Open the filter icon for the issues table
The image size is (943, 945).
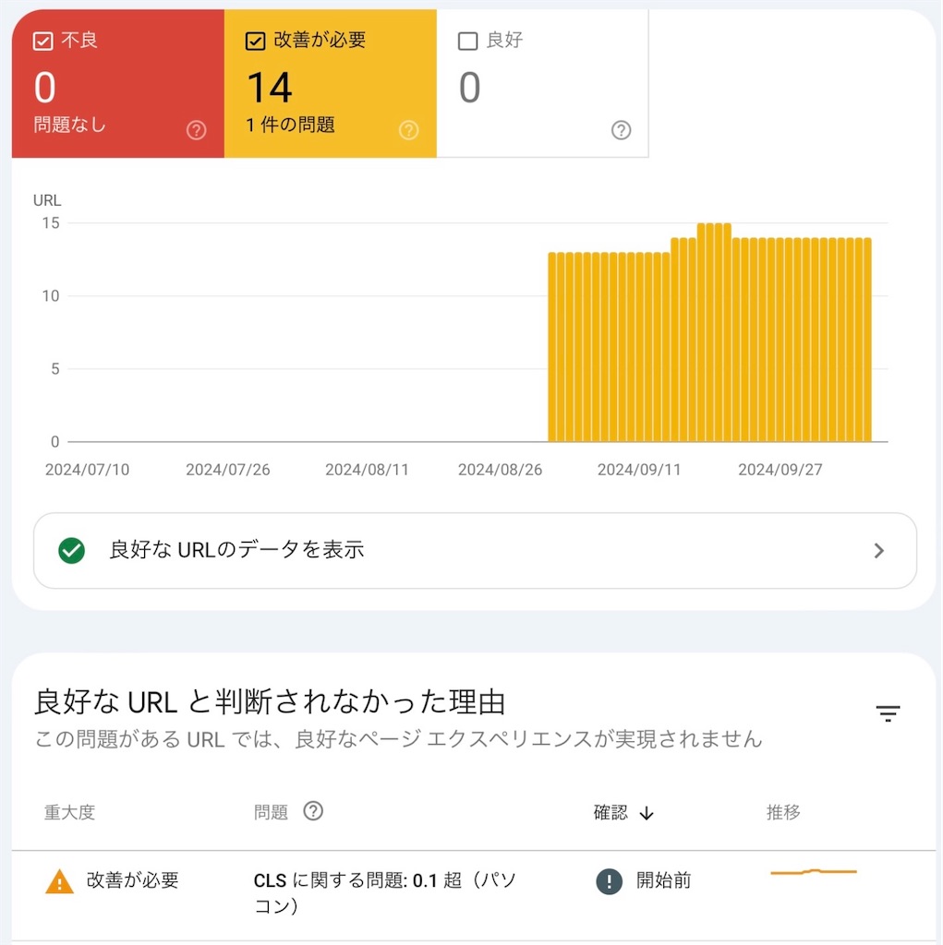[888, 713]
